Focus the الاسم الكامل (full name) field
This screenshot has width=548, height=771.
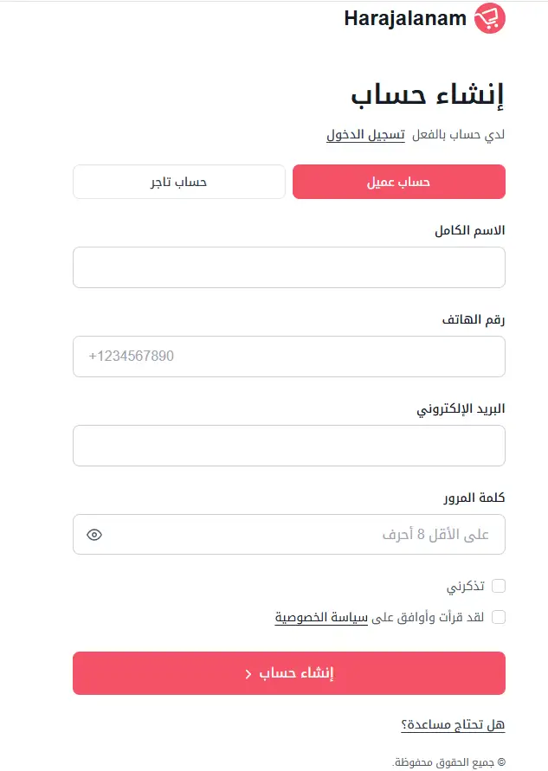[x=289, y=267]
